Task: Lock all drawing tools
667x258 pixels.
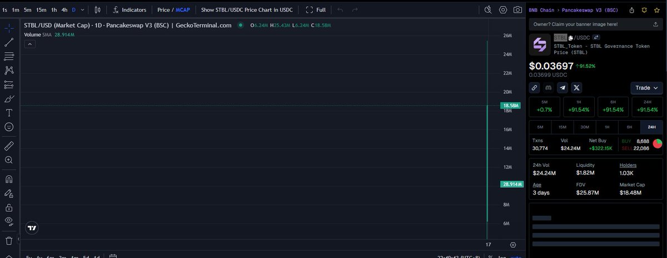Action: pyautogui.click(x=9, y=207)
